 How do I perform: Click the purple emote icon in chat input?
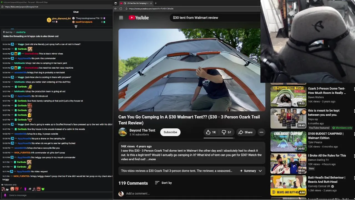coord(5,195)
